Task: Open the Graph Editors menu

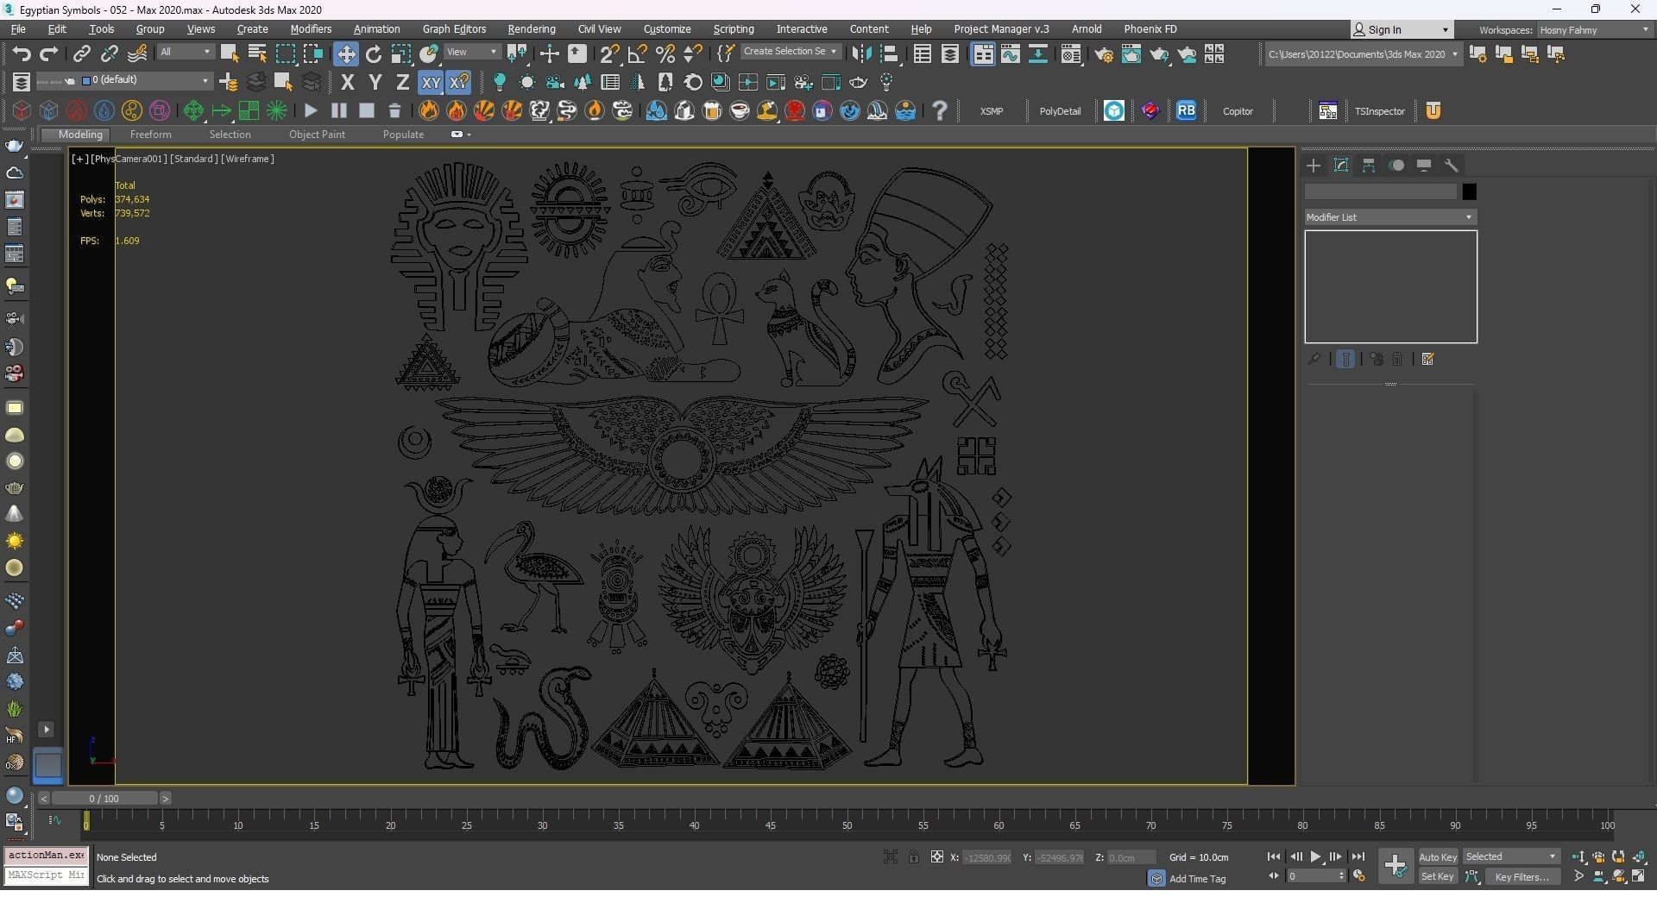Action: coord(454,29)
